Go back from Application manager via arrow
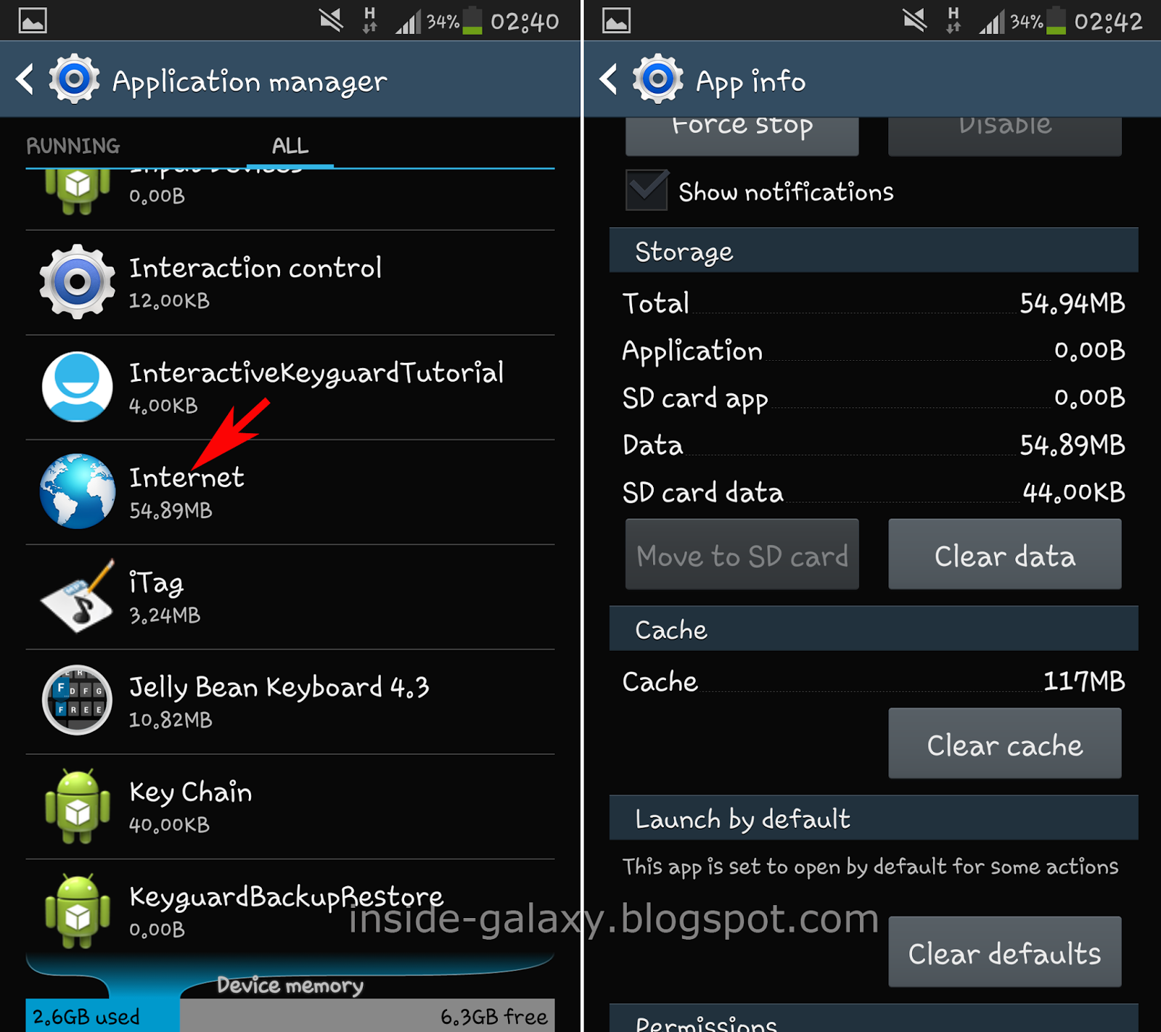This screenshot has width=1161, height=1032. pyautogui.click(x=25, y=78)
